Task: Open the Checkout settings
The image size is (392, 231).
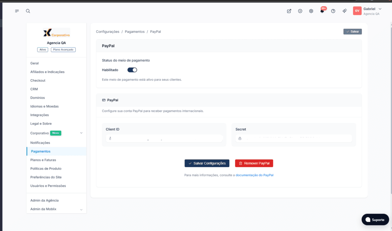Action: pyautogui.click(x=38, y=80)
